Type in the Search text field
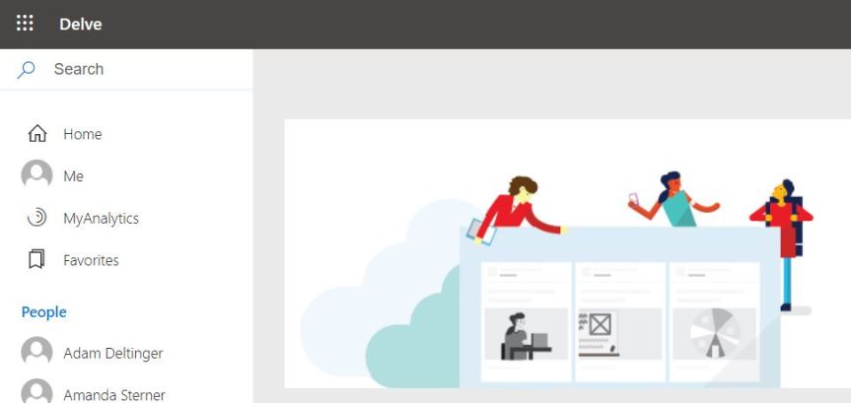 click(148, 69)
